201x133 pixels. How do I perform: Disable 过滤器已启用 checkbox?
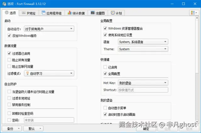[9, 53]
